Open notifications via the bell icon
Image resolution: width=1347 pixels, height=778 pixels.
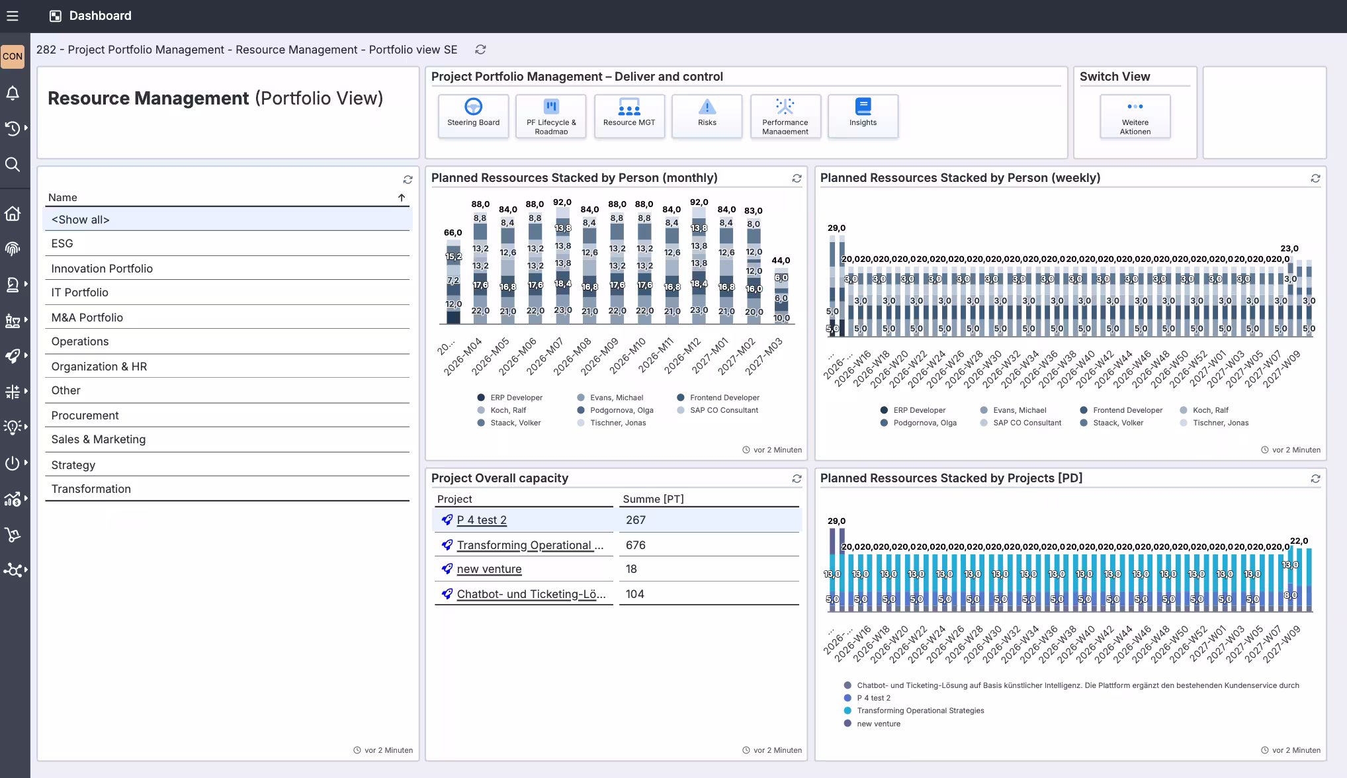pyautogui.click(x=13, y=93)
